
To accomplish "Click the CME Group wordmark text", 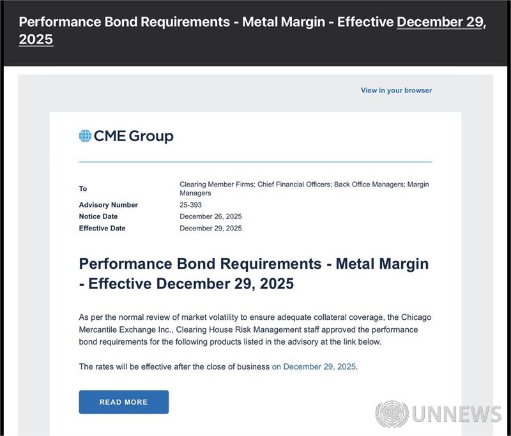I will tap(133, 136).
